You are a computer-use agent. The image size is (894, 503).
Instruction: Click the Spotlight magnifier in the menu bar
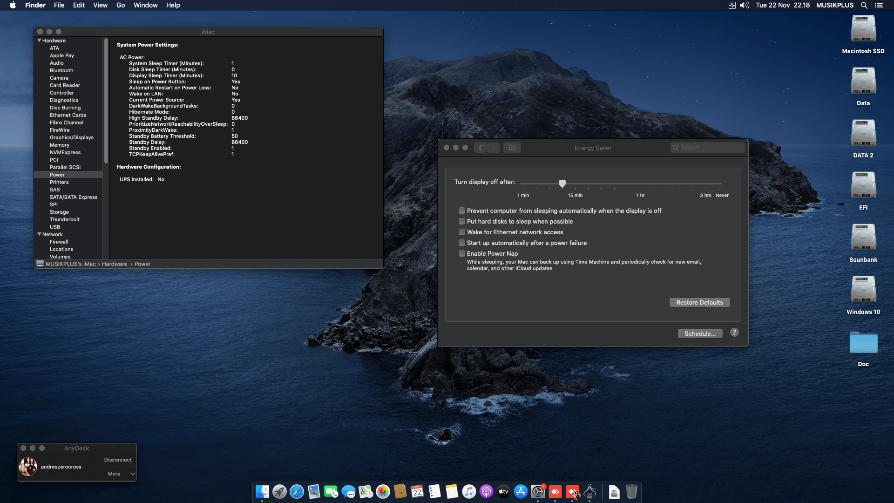[864, 5]
